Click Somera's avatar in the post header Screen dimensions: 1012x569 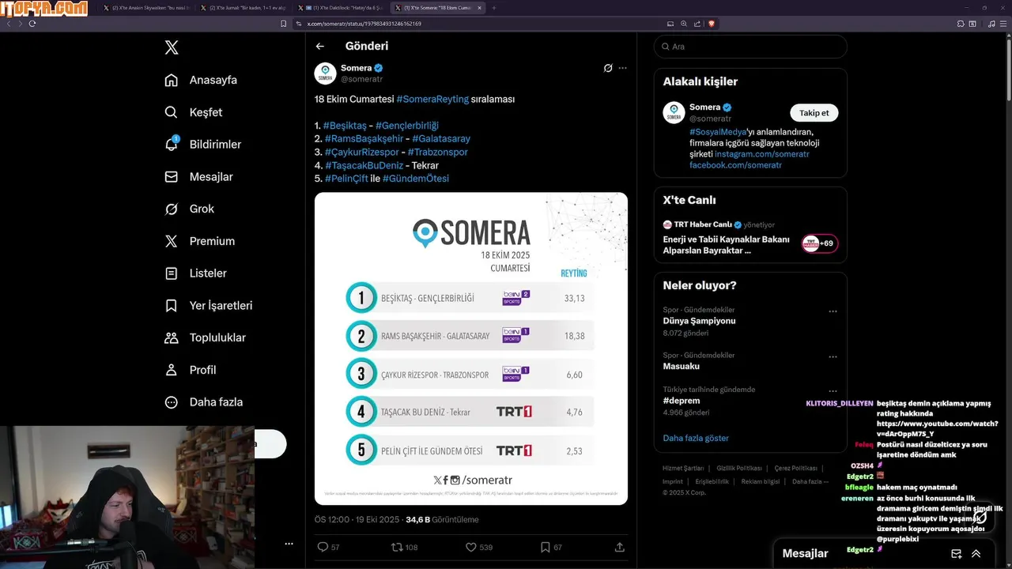point(326,73)
